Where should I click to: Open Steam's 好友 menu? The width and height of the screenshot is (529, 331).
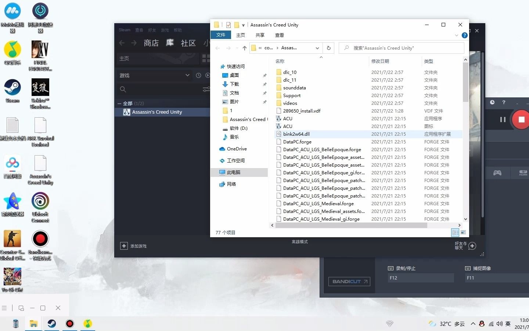[152, 30]
